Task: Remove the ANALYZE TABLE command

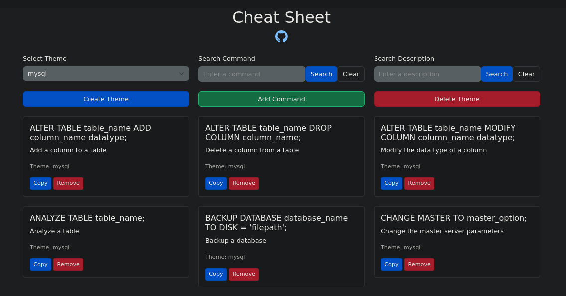Action: coord(68,264)
